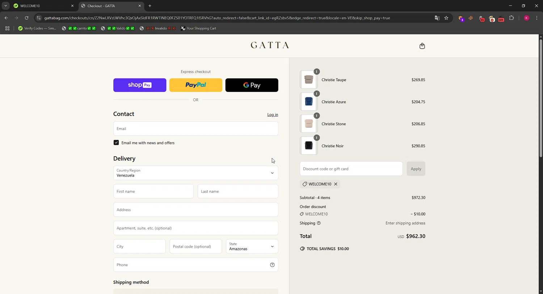
Task: Click the Christie Azure product thumbnail
Action: pyautogui.click(x=309, y=102)
